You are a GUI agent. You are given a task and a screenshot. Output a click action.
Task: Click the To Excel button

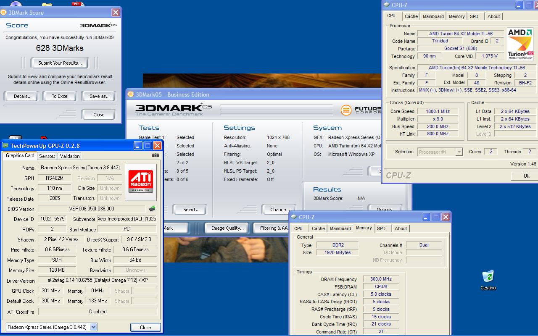60,96
